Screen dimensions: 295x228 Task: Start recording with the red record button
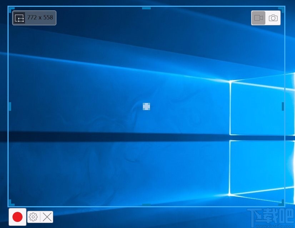tap(17, 217)
